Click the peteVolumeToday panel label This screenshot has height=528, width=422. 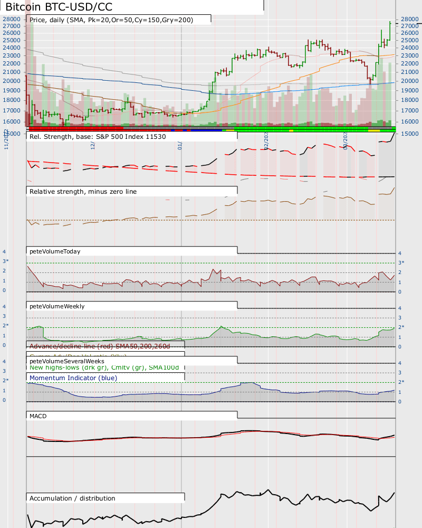55,251
